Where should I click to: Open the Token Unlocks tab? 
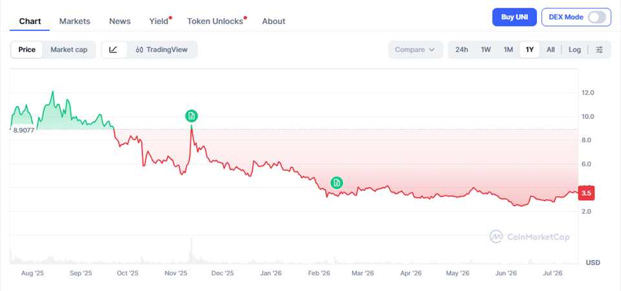215,21
